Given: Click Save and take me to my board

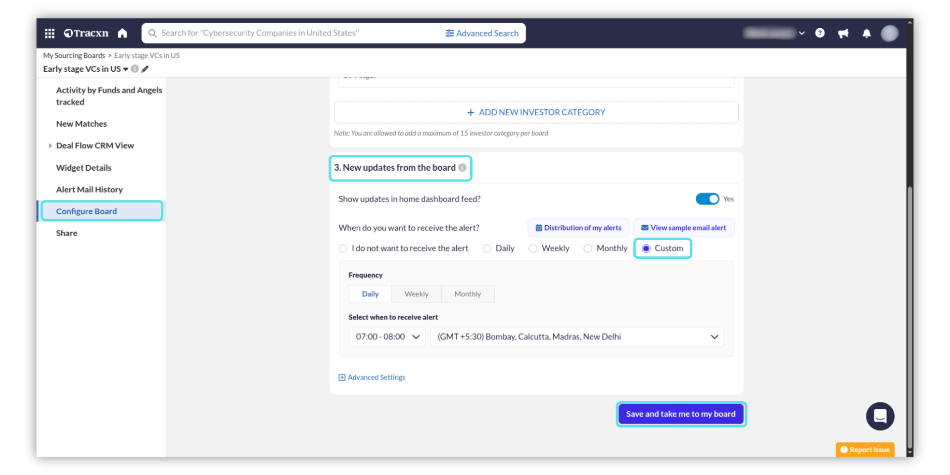Looking at the screenshot, I should click(x=680, y=414).
